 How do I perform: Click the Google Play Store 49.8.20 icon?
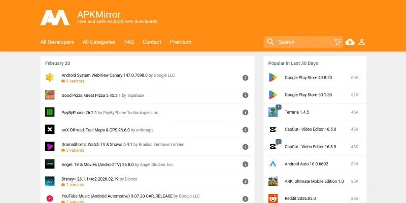(x=273, y=78)
